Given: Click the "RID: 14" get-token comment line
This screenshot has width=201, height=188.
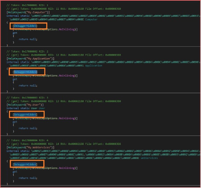Looking at the screenshot, I should pyautogui.click(x=64, y=144).
